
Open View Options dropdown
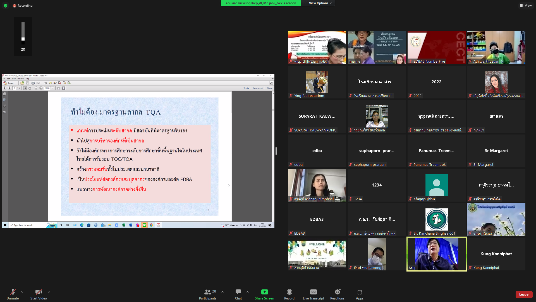[320, 3]
